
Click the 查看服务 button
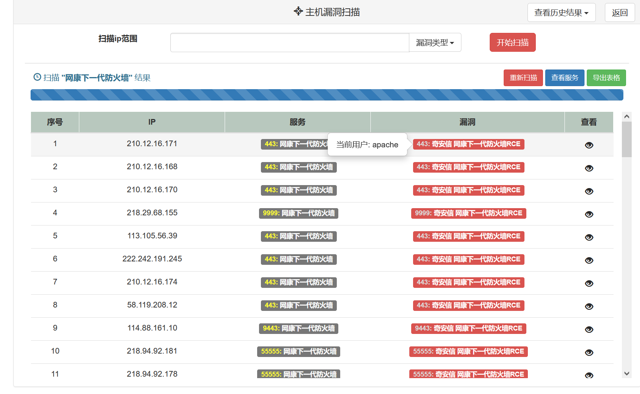[x=565, y=78]
